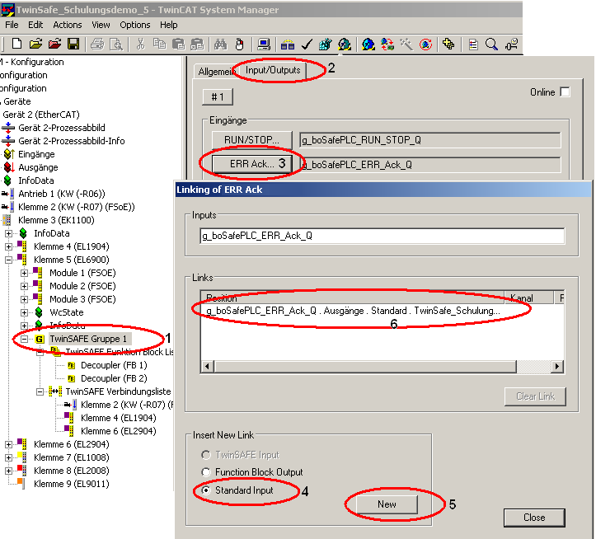Click the mouse-shaped toolbar icon
Viewport: 596px width, 539px height.
coord(239,45)
